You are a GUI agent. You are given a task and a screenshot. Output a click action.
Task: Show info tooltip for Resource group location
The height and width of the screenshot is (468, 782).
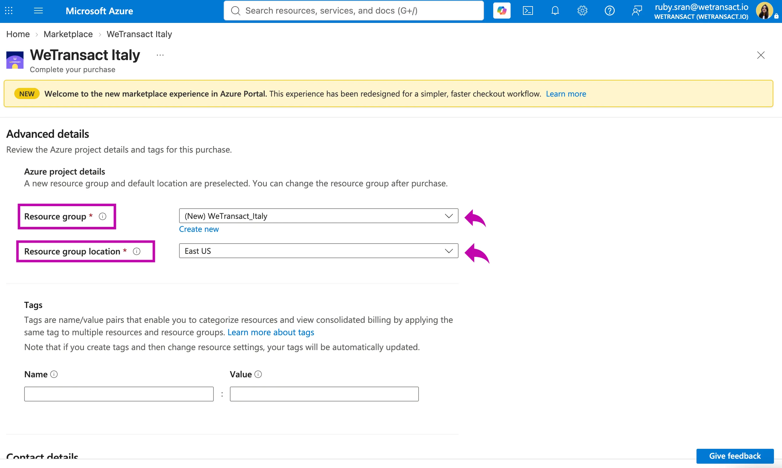(137, 251)
